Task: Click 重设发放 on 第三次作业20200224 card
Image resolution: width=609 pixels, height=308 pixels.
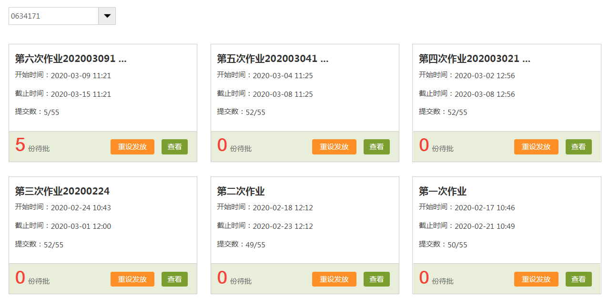Action: coord(132,279)
